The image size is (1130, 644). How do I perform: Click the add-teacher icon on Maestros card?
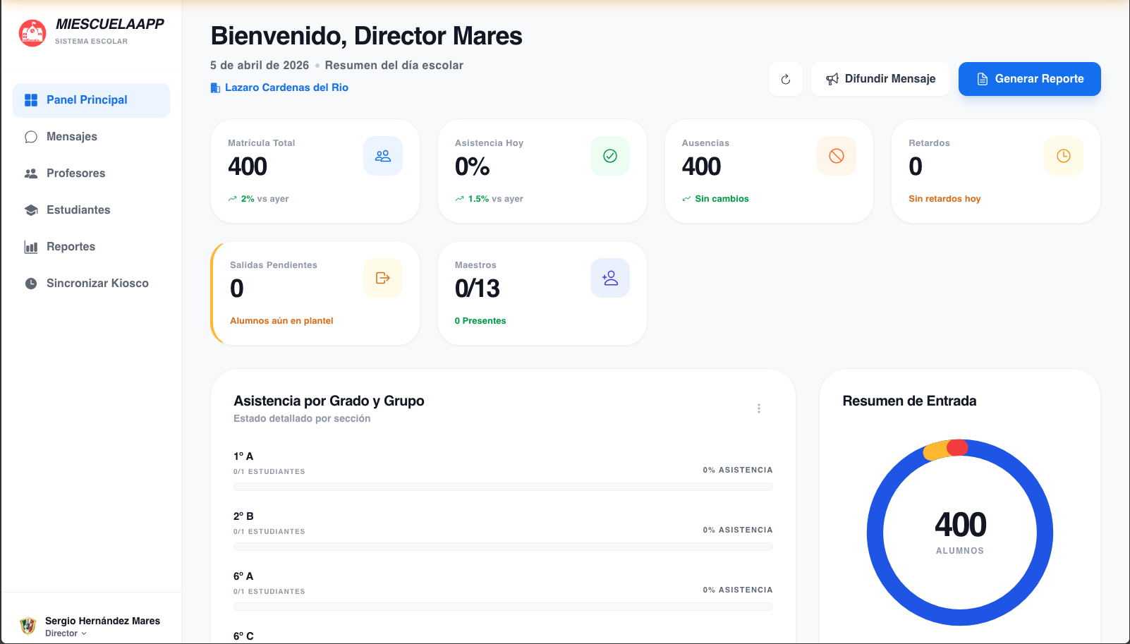pos(609,278)
